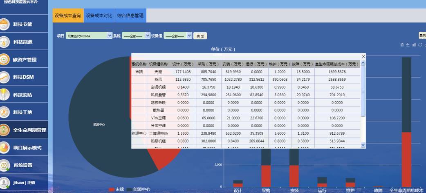Screen dimensions: 426x193
Task: Select the 天棚 row name cell
Action: click(x=158, y=72)
